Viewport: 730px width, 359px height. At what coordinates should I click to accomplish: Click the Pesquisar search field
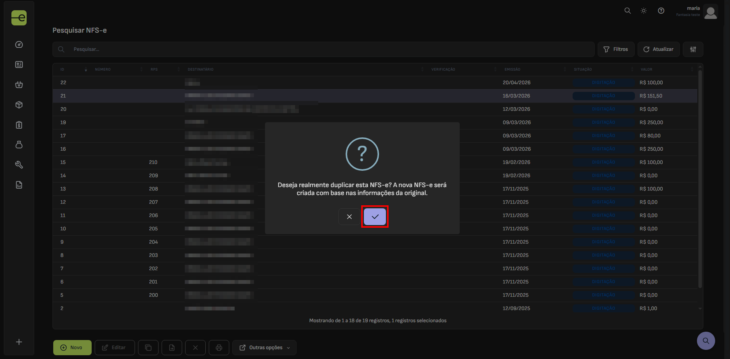tap(324, 49)
